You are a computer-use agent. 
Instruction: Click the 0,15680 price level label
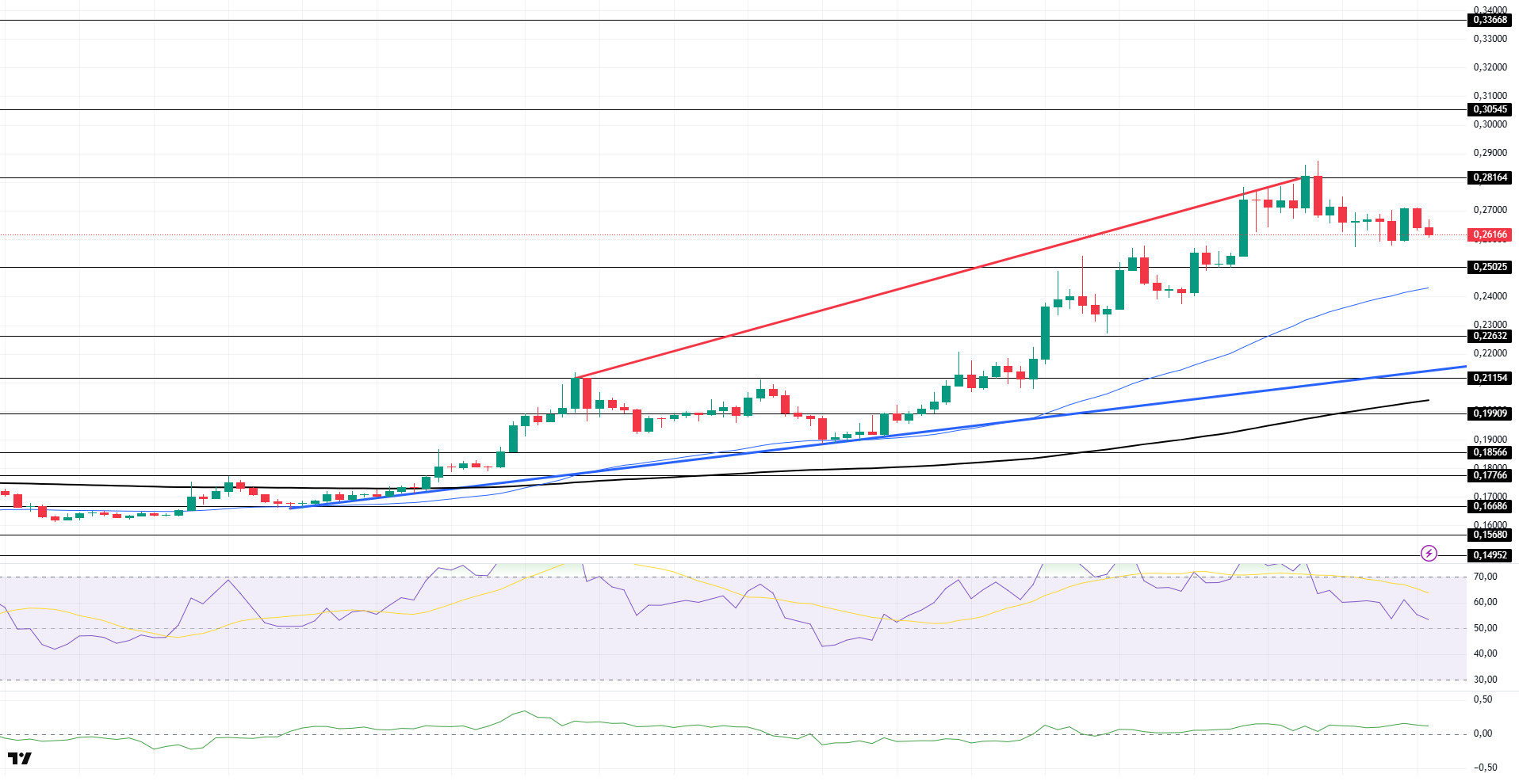tap(1490, 535)
